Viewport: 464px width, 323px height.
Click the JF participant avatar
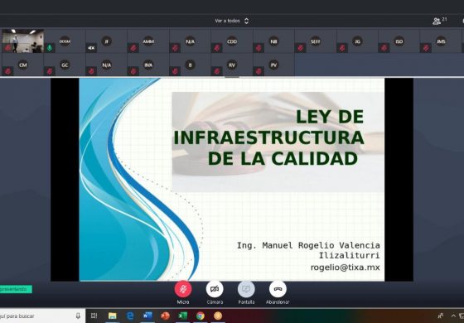coord(107,41)
